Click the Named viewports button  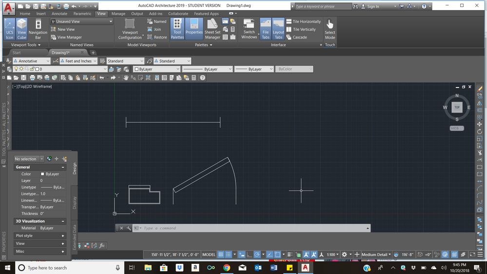pyautogui.click(x=156, y=21)
